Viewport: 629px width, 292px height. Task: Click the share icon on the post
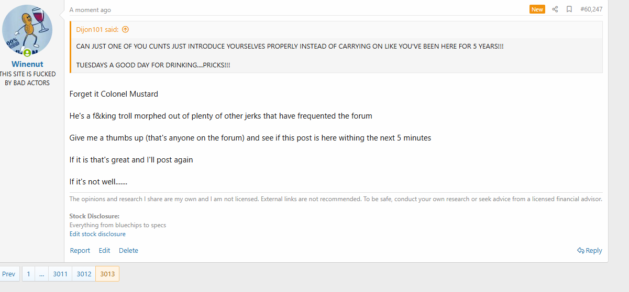[x=555, y=9]
